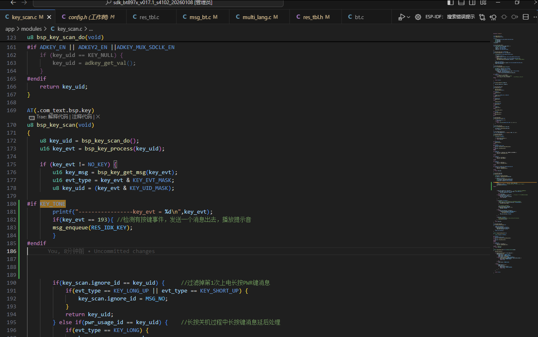Select the app breadcrumb
The width and height of the screenshot is (538, 337).
pos(10,29)
